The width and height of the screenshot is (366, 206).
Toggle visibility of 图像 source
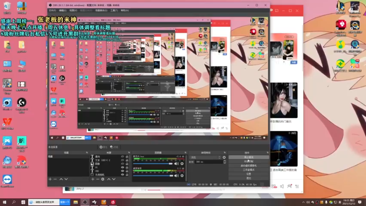tap(123, 164)
